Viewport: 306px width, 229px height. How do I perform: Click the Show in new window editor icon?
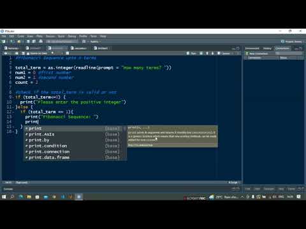coord(17,53)
